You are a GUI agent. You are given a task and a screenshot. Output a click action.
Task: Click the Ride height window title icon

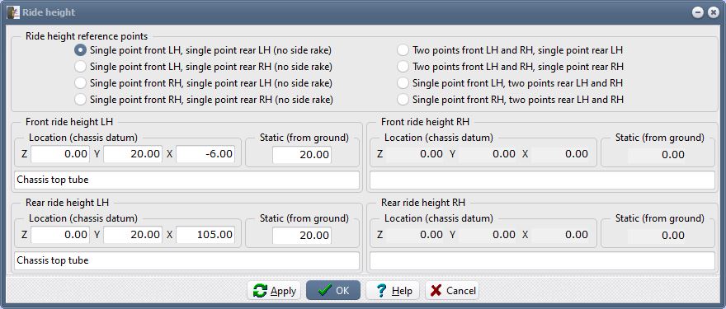[x=13, y=12]
